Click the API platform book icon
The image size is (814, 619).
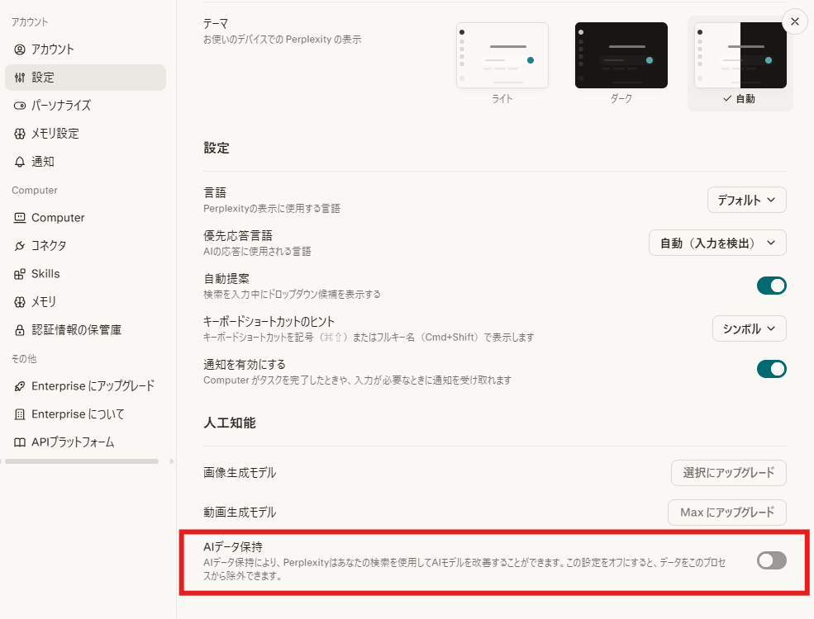(20, 442)
